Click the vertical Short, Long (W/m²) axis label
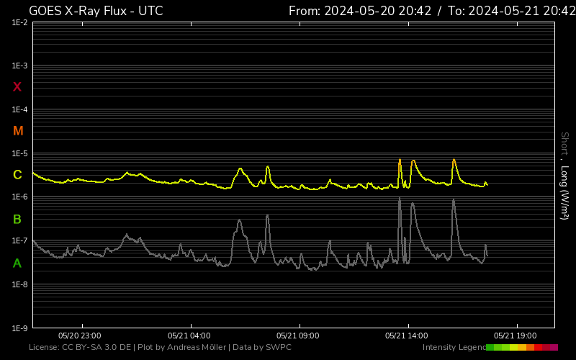 [x=564, y=176]
